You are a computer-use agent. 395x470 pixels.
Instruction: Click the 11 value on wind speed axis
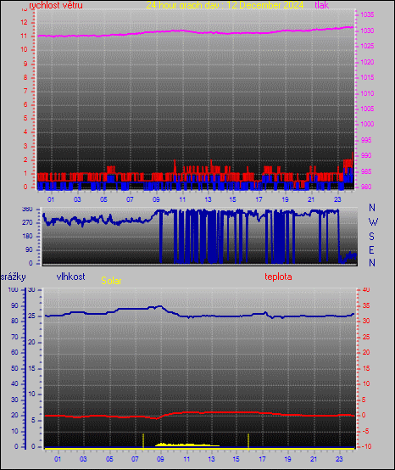[x=24, y=36]
